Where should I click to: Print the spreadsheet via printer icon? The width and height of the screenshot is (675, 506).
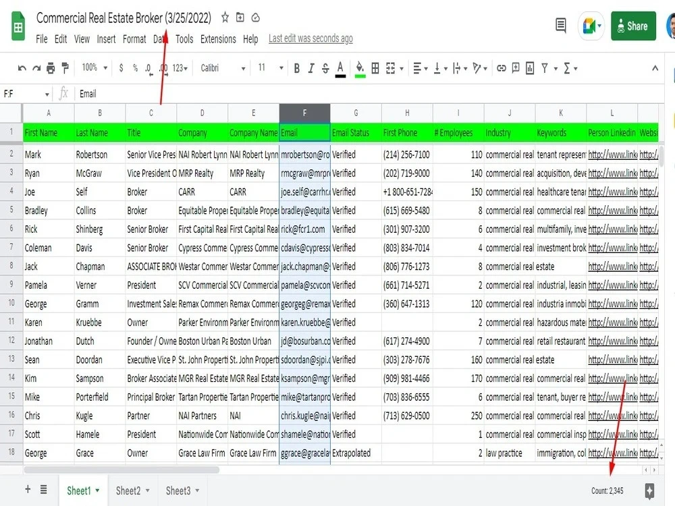[x=51, y=68]
